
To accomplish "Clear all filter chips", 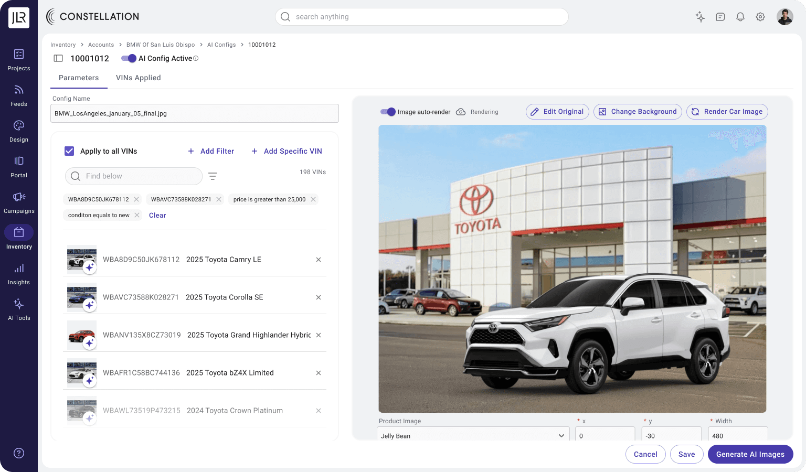I will click(x=157, y=215).
